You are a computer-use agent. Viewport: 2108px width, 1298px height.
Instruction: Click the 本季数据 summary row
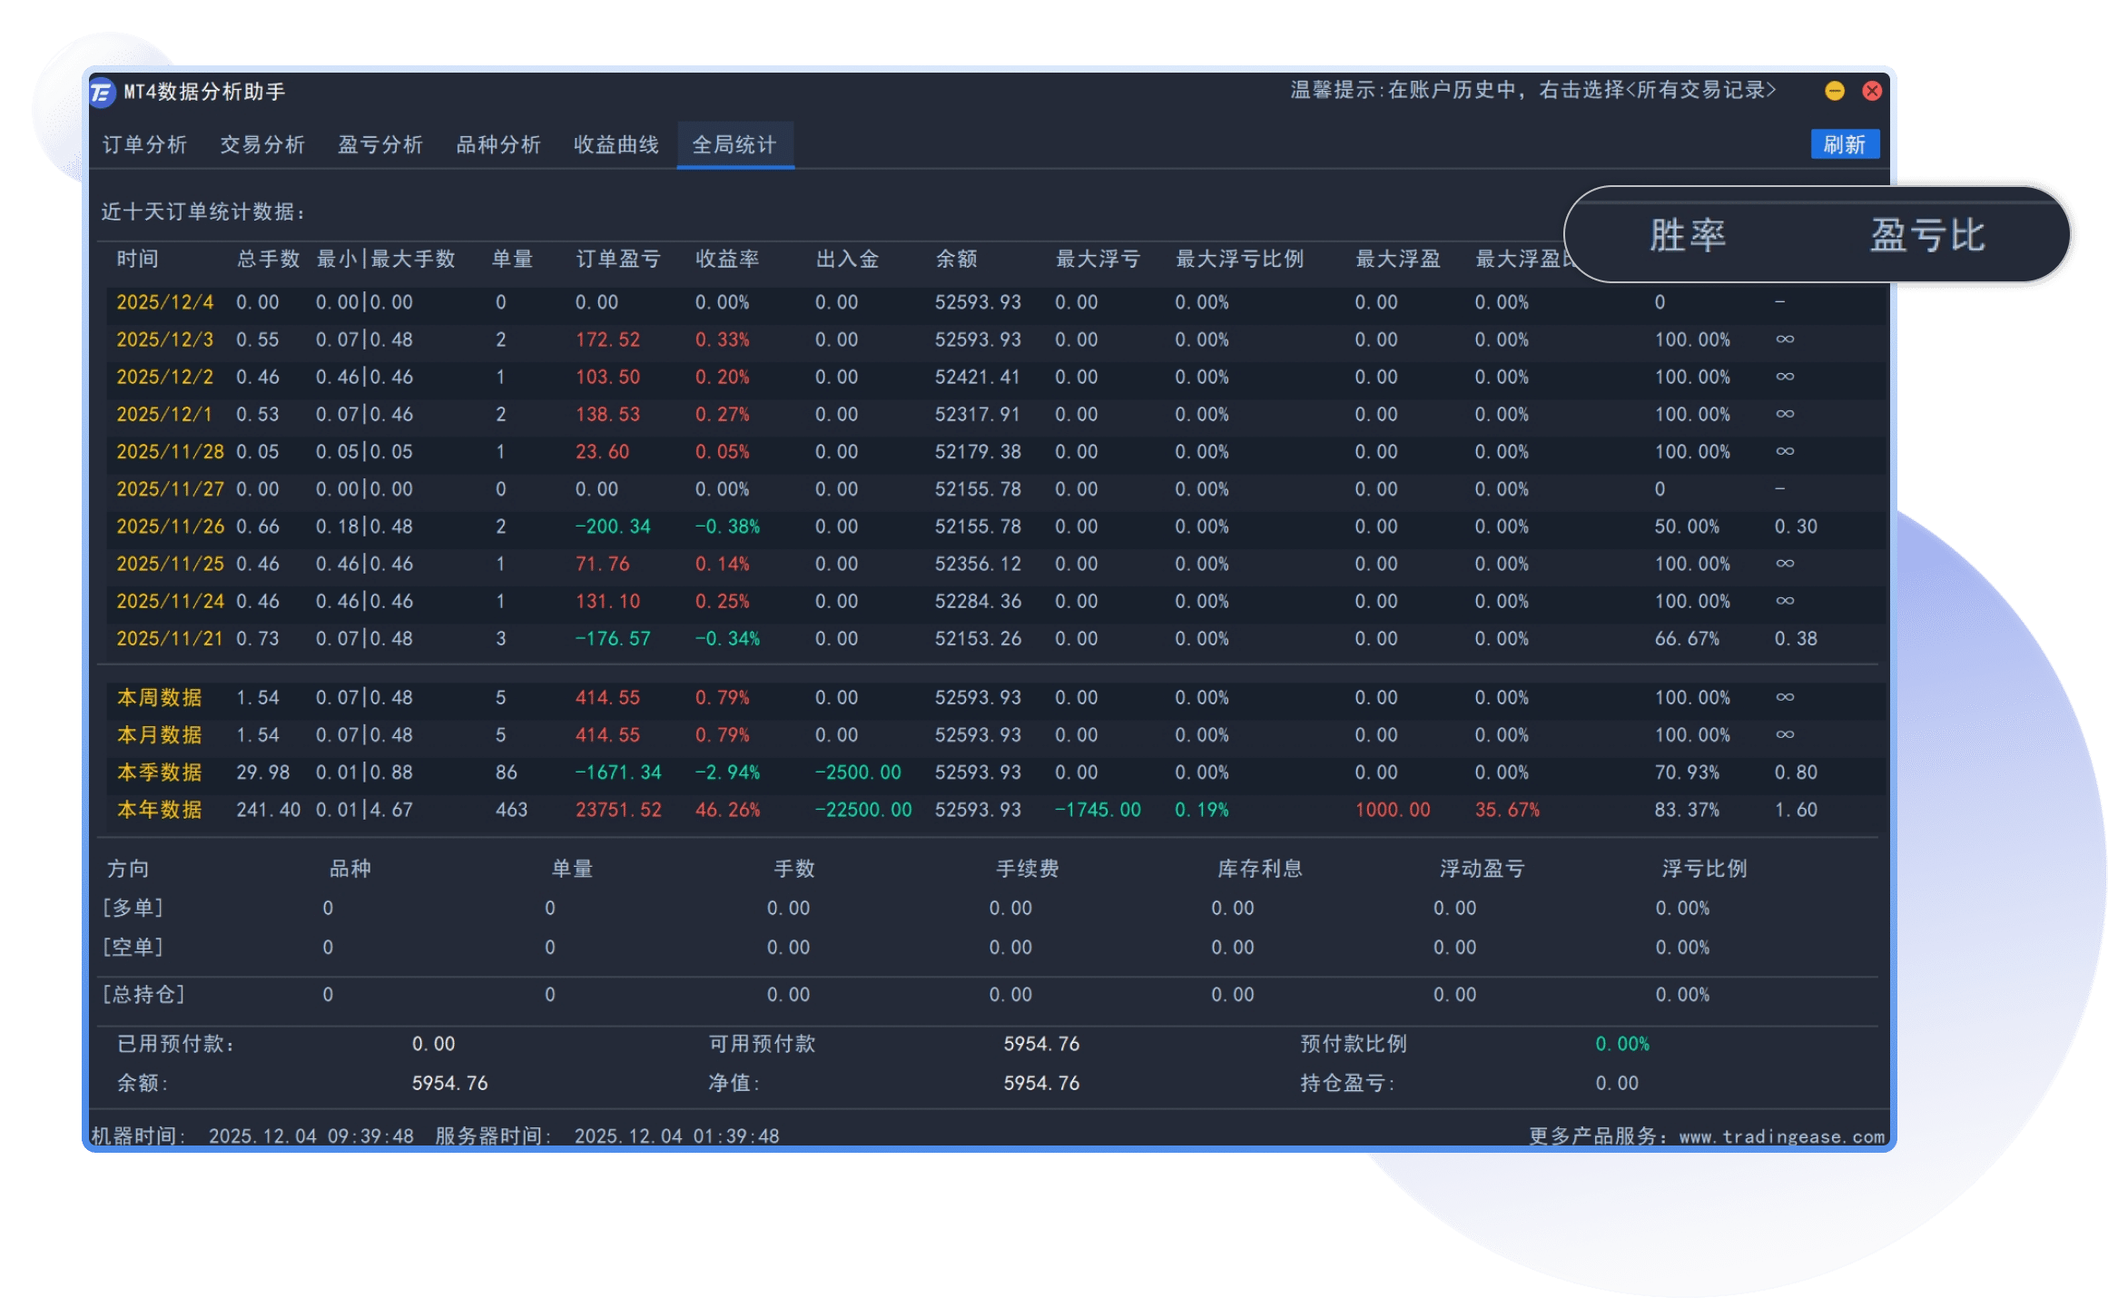159,772
